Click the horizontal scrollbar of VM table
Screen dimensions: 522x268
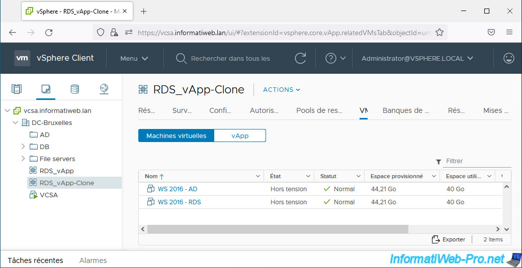[278, 229]
